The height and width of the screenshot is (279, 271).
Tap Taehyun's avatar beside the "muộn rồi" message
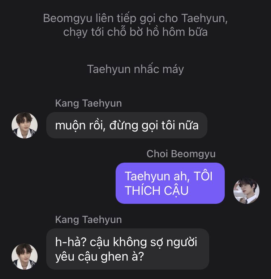[x=25, y=125]
